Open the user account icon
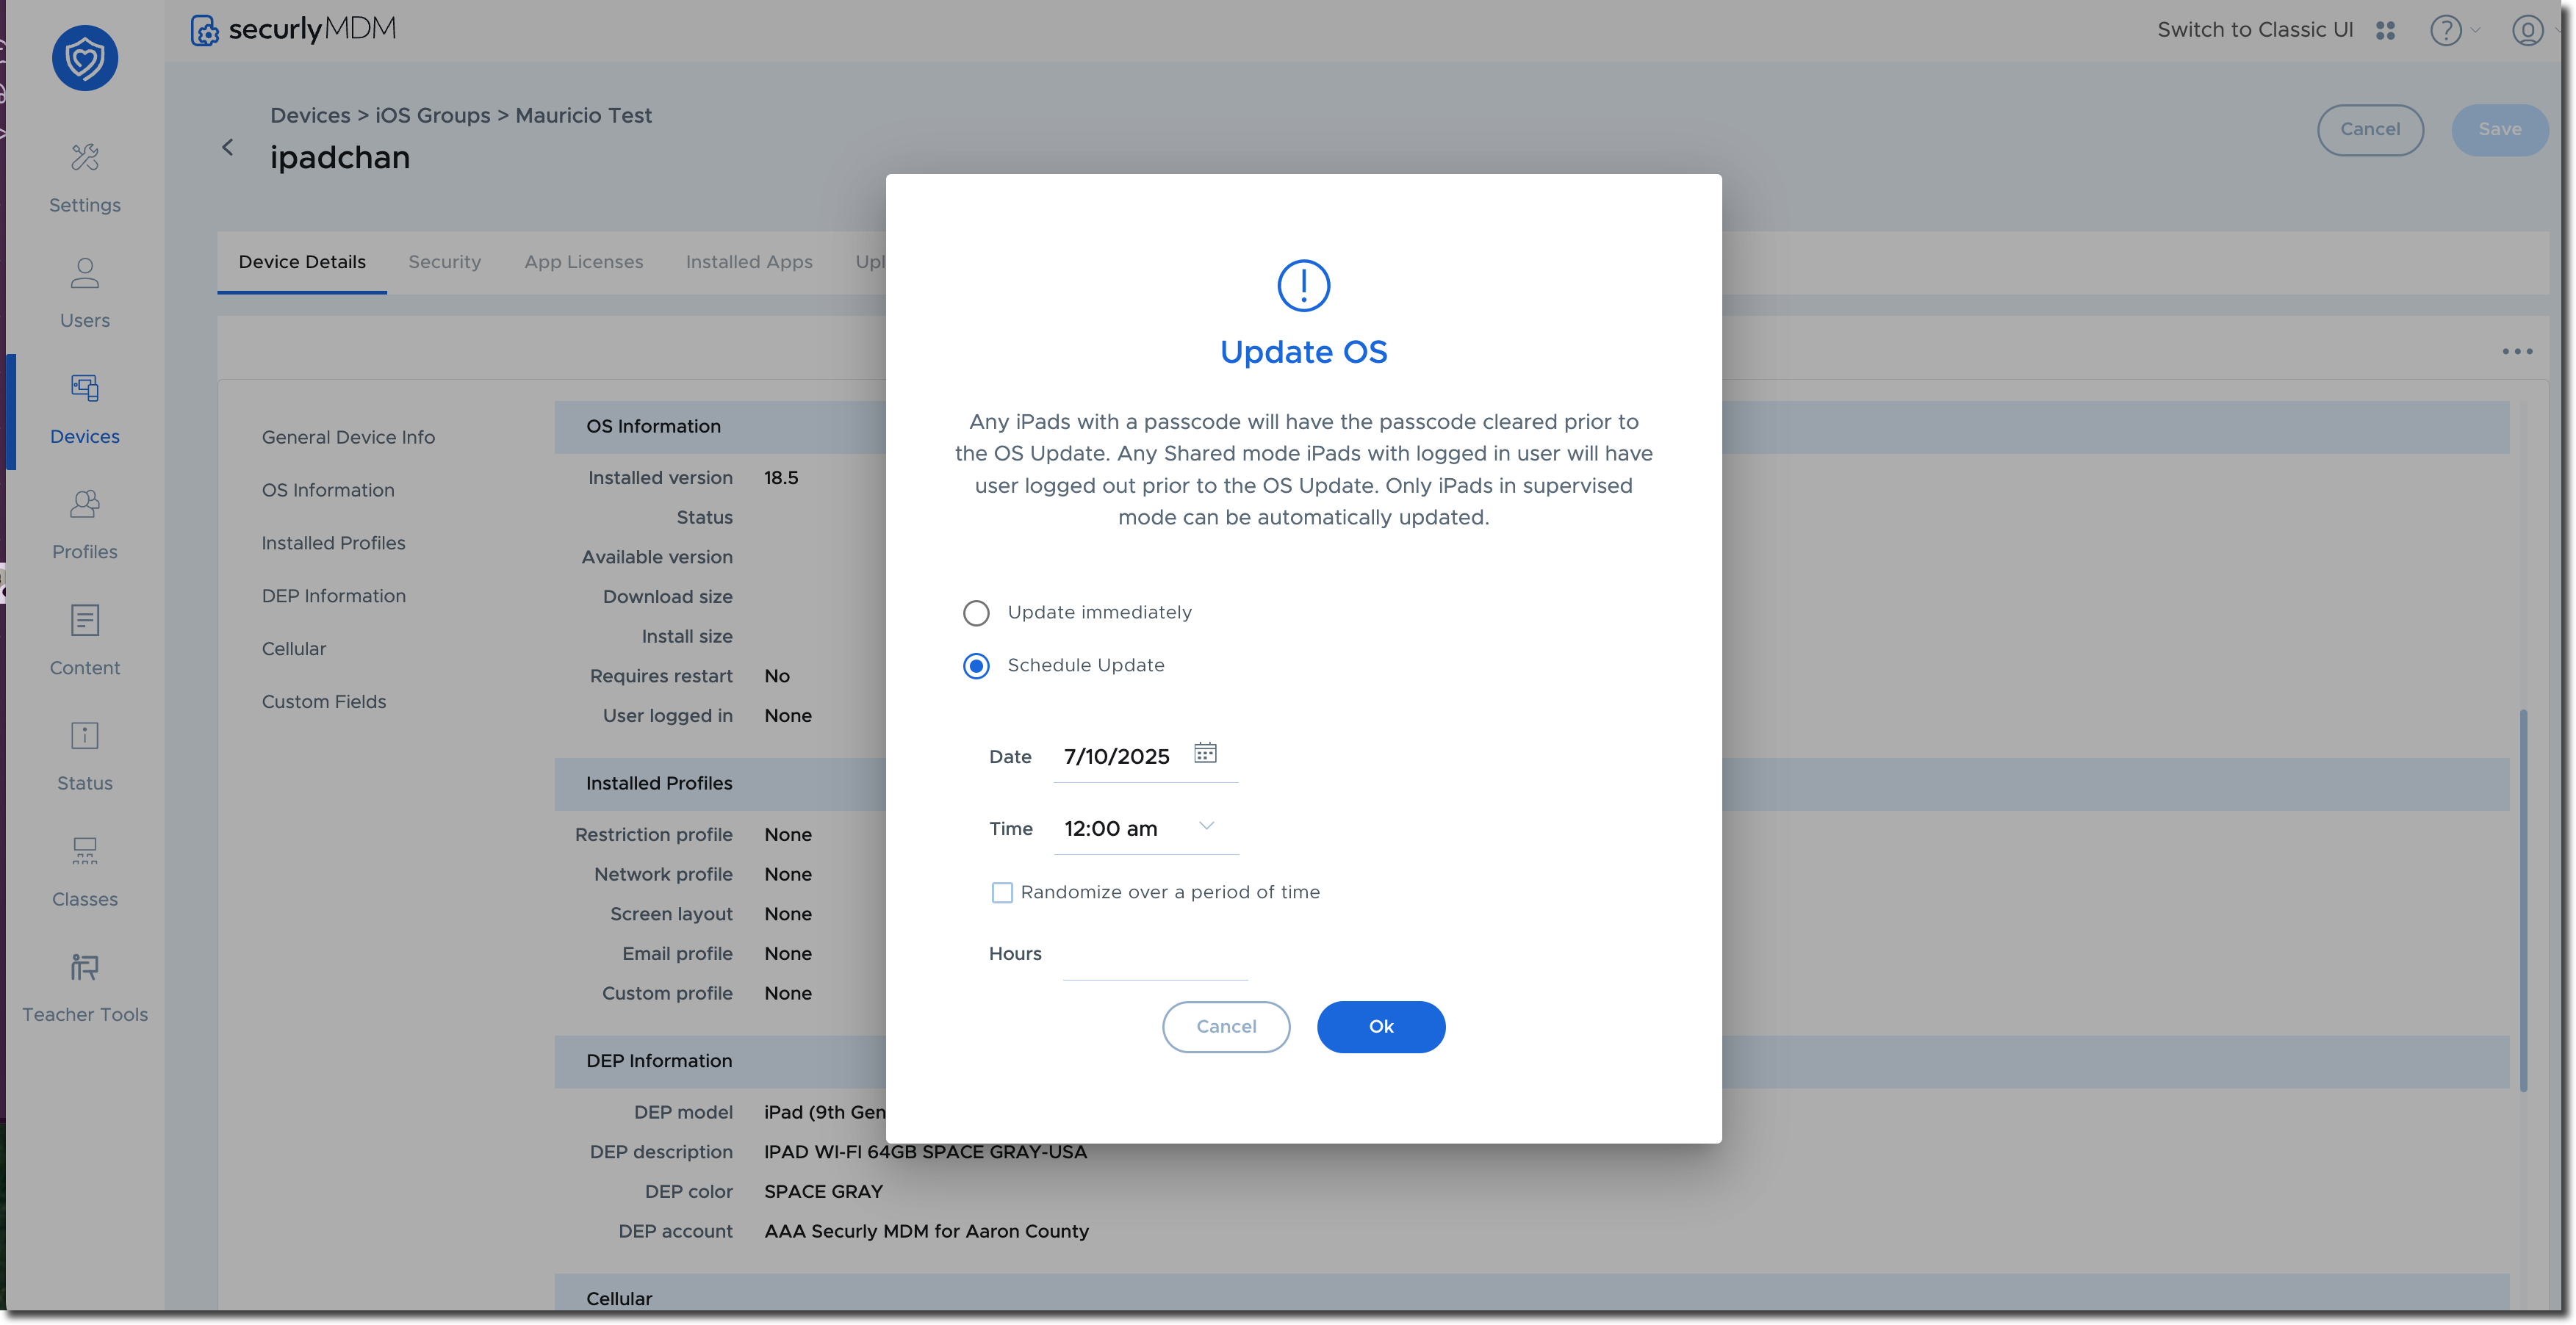This screenshot has width=2576, height=1325. pos(2527,30)
